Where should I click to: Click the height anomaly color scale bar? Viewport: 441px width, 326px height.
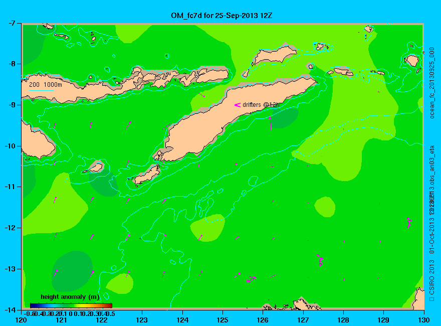click(71, 305)
